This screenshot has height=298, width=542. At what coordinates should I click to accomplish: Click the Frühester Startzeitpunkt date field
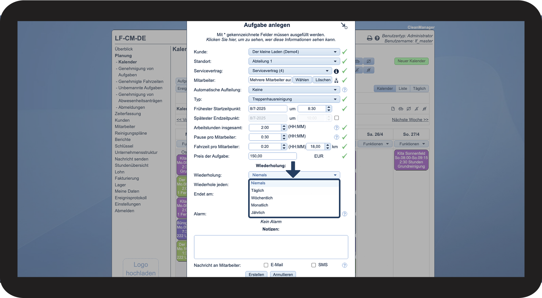[268, 109]
